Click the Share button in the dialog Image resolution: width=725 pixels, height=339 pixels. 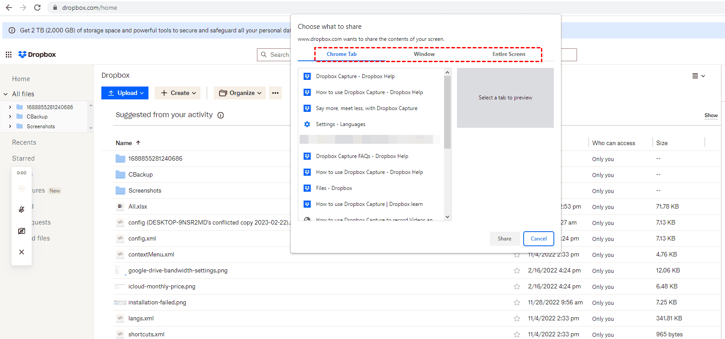(505, 239)
